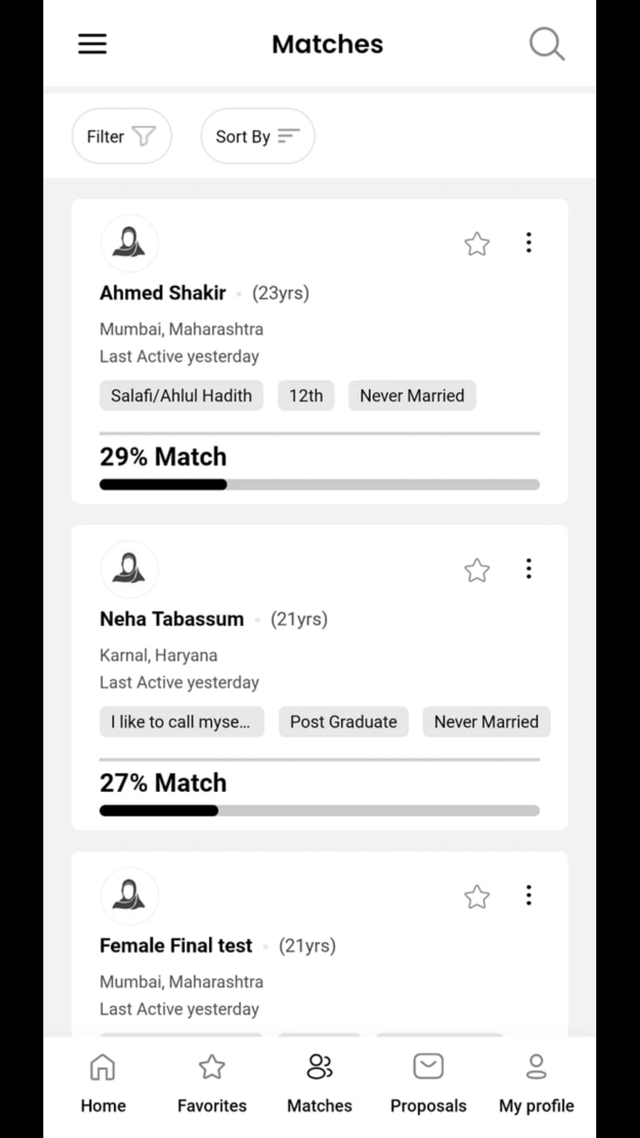Open the hamburger menu

pos(92,44)
